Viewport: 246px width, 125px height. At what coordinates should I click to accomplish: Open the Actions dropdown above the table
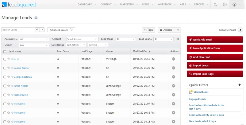coord(169,30)
